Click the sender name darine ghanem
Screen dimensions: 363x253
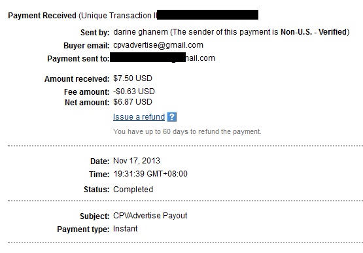(141, 32)
